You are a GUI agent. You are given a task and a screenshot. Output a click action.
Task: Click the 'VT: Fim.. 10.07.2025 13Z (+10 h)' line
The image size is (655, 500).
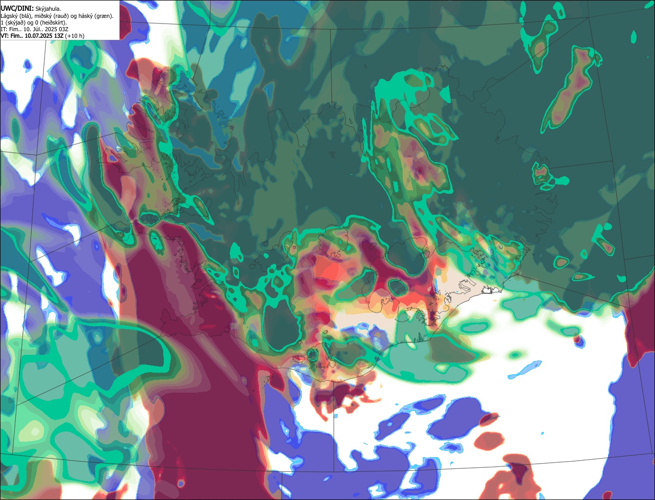pos(43,36)
